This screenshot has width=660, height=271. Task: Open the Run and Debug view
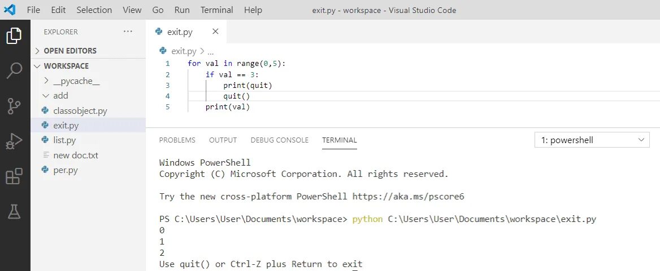14,141
